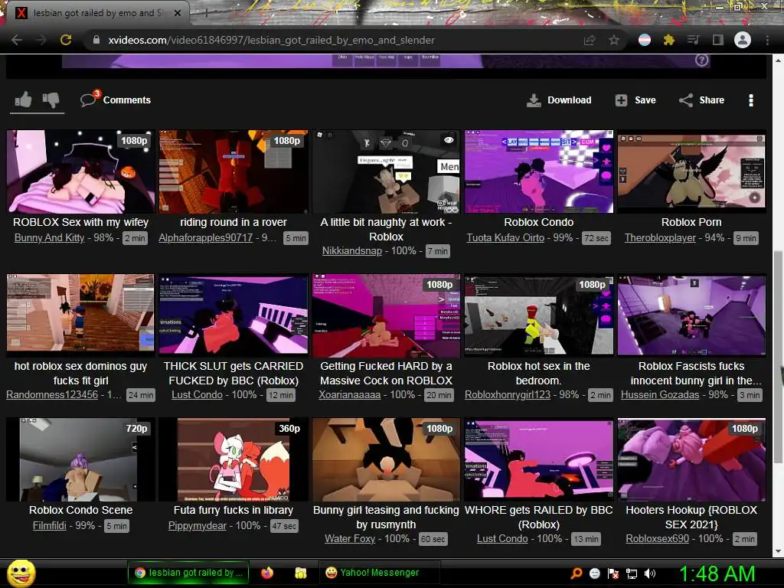Click the magnifier search tray icon
This screenshot has width=784, height=588.
[x=577, y=573]
